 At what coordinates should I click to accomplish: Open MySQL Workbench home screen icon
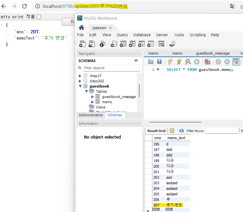(81, 28)
